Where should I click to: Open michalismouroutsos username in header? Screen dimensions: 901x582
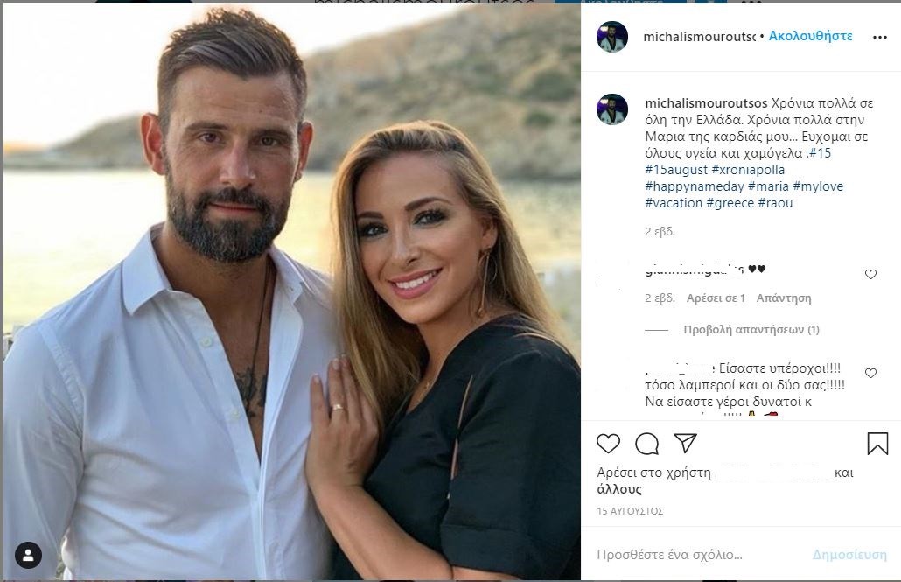[x=699, y=37]
